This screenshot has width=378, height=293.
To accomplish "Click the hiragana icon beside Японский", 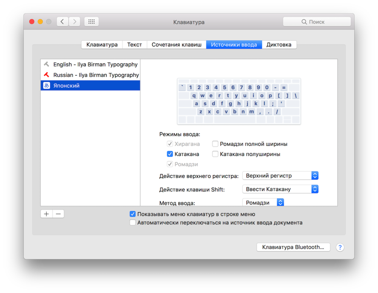I will click(x=46, y=86).
